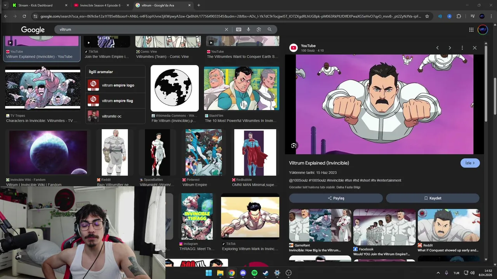Open Spotify from the taskbar

254,273
